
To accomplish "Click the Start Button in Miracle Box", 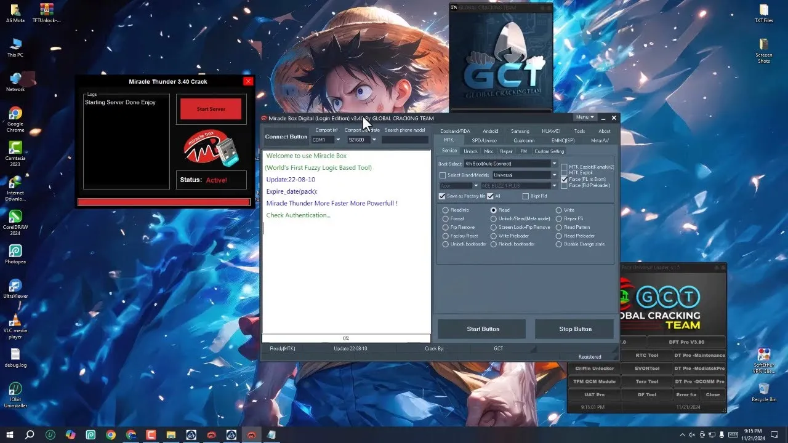I will [x=483, y=329].
